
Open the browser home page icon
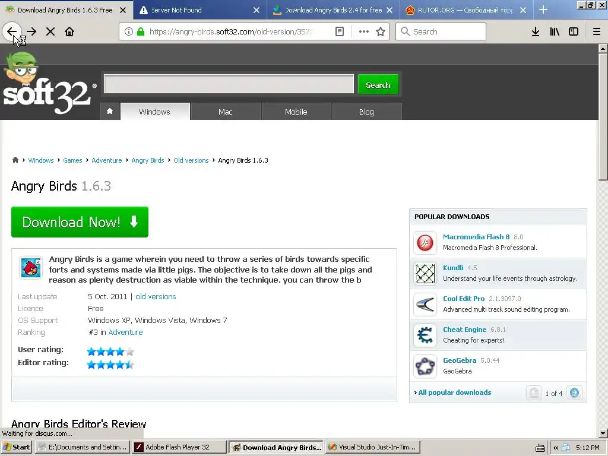click(x=69, y=31)
